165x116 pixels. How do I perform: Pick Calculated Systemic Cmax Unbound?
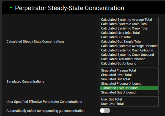coord(128,55)
